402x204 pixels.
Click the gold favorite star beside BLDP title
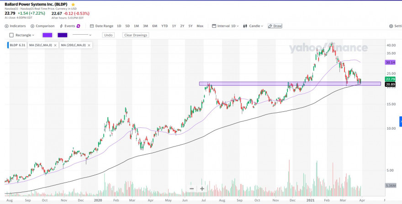point(73,5)
